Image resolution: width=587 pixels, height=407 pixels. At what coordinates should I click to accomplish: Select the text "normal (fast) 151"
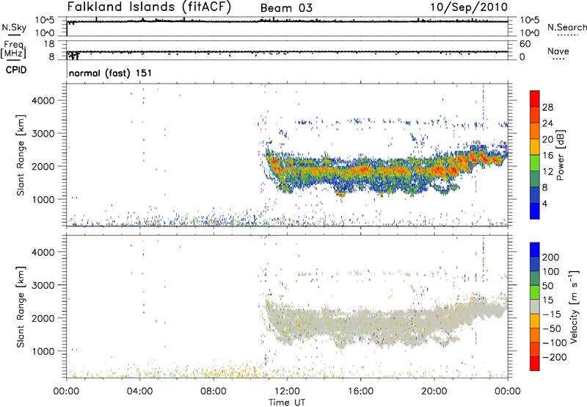(111, 73)
